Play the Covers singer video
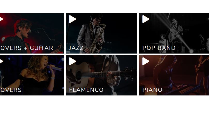This screenshot has width=209, height=119. tap(1, 61)
